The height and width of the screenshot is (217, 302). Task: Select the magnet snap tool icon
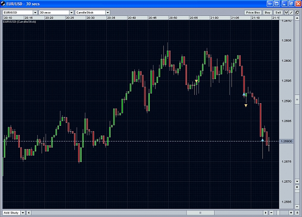287,13
